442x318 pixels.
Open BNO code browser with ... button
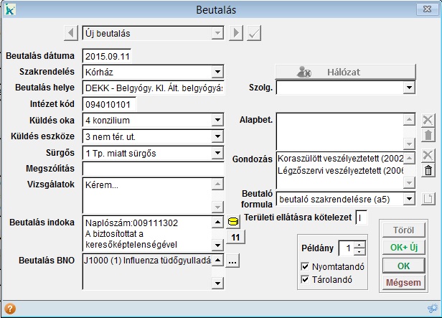[x=232, y=261]
